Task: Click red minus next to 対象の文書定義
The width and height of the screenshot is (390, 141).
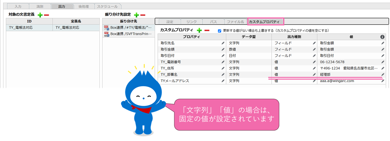Action: coord(46,15)
